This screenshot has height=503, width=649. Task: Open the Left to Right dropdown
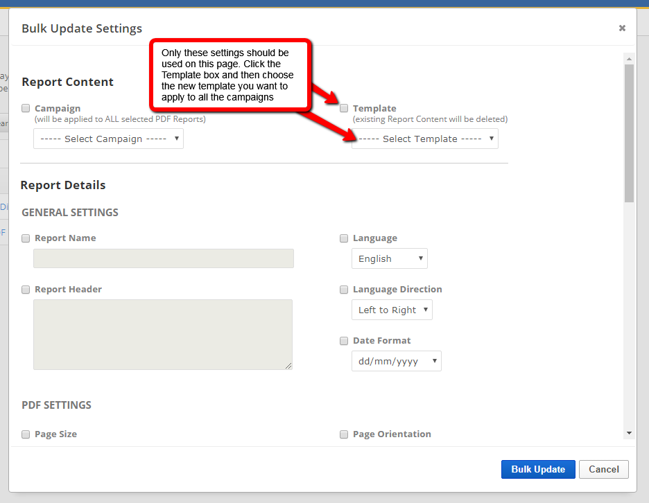(x=392, y=310)
